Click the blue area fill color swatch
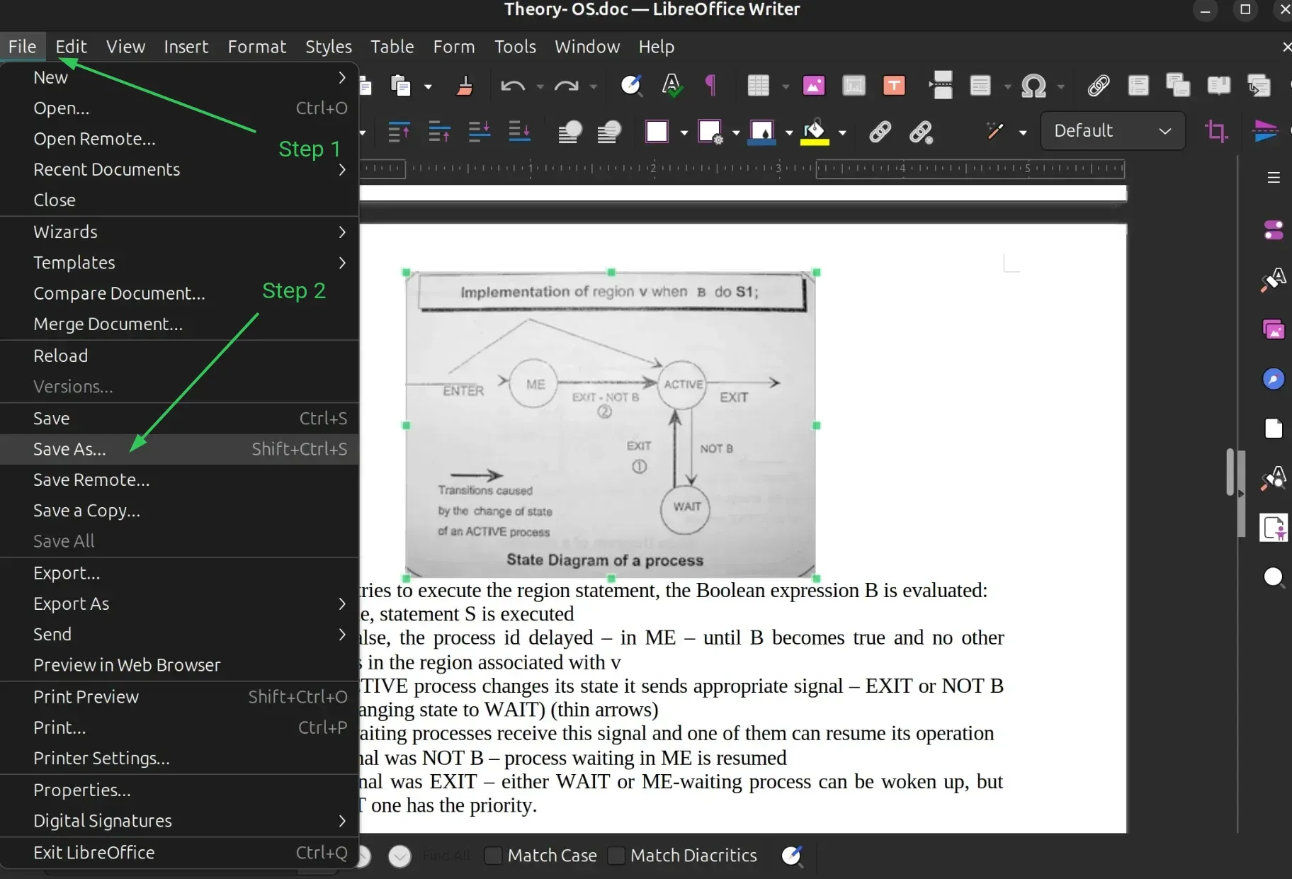The width and height of the screenshot is (1292, 879). coord(761,132)
